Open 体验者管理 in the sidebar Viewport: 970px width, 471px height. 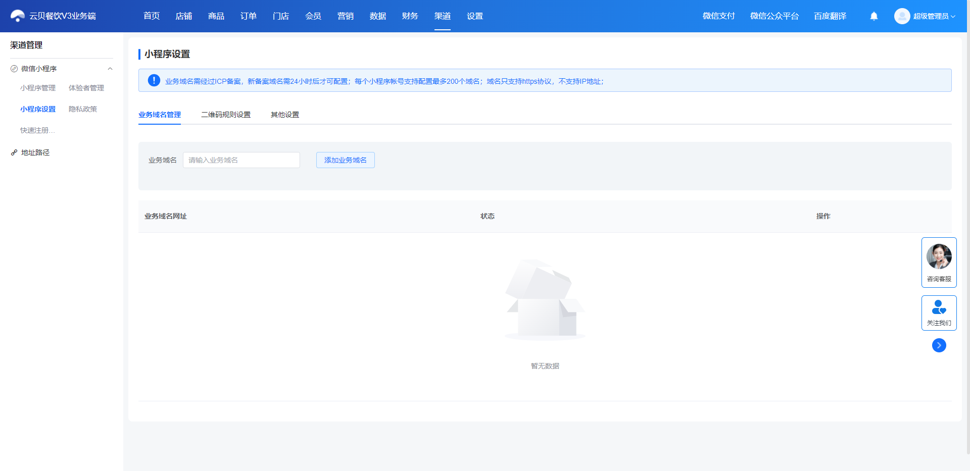tap(86, 88)
